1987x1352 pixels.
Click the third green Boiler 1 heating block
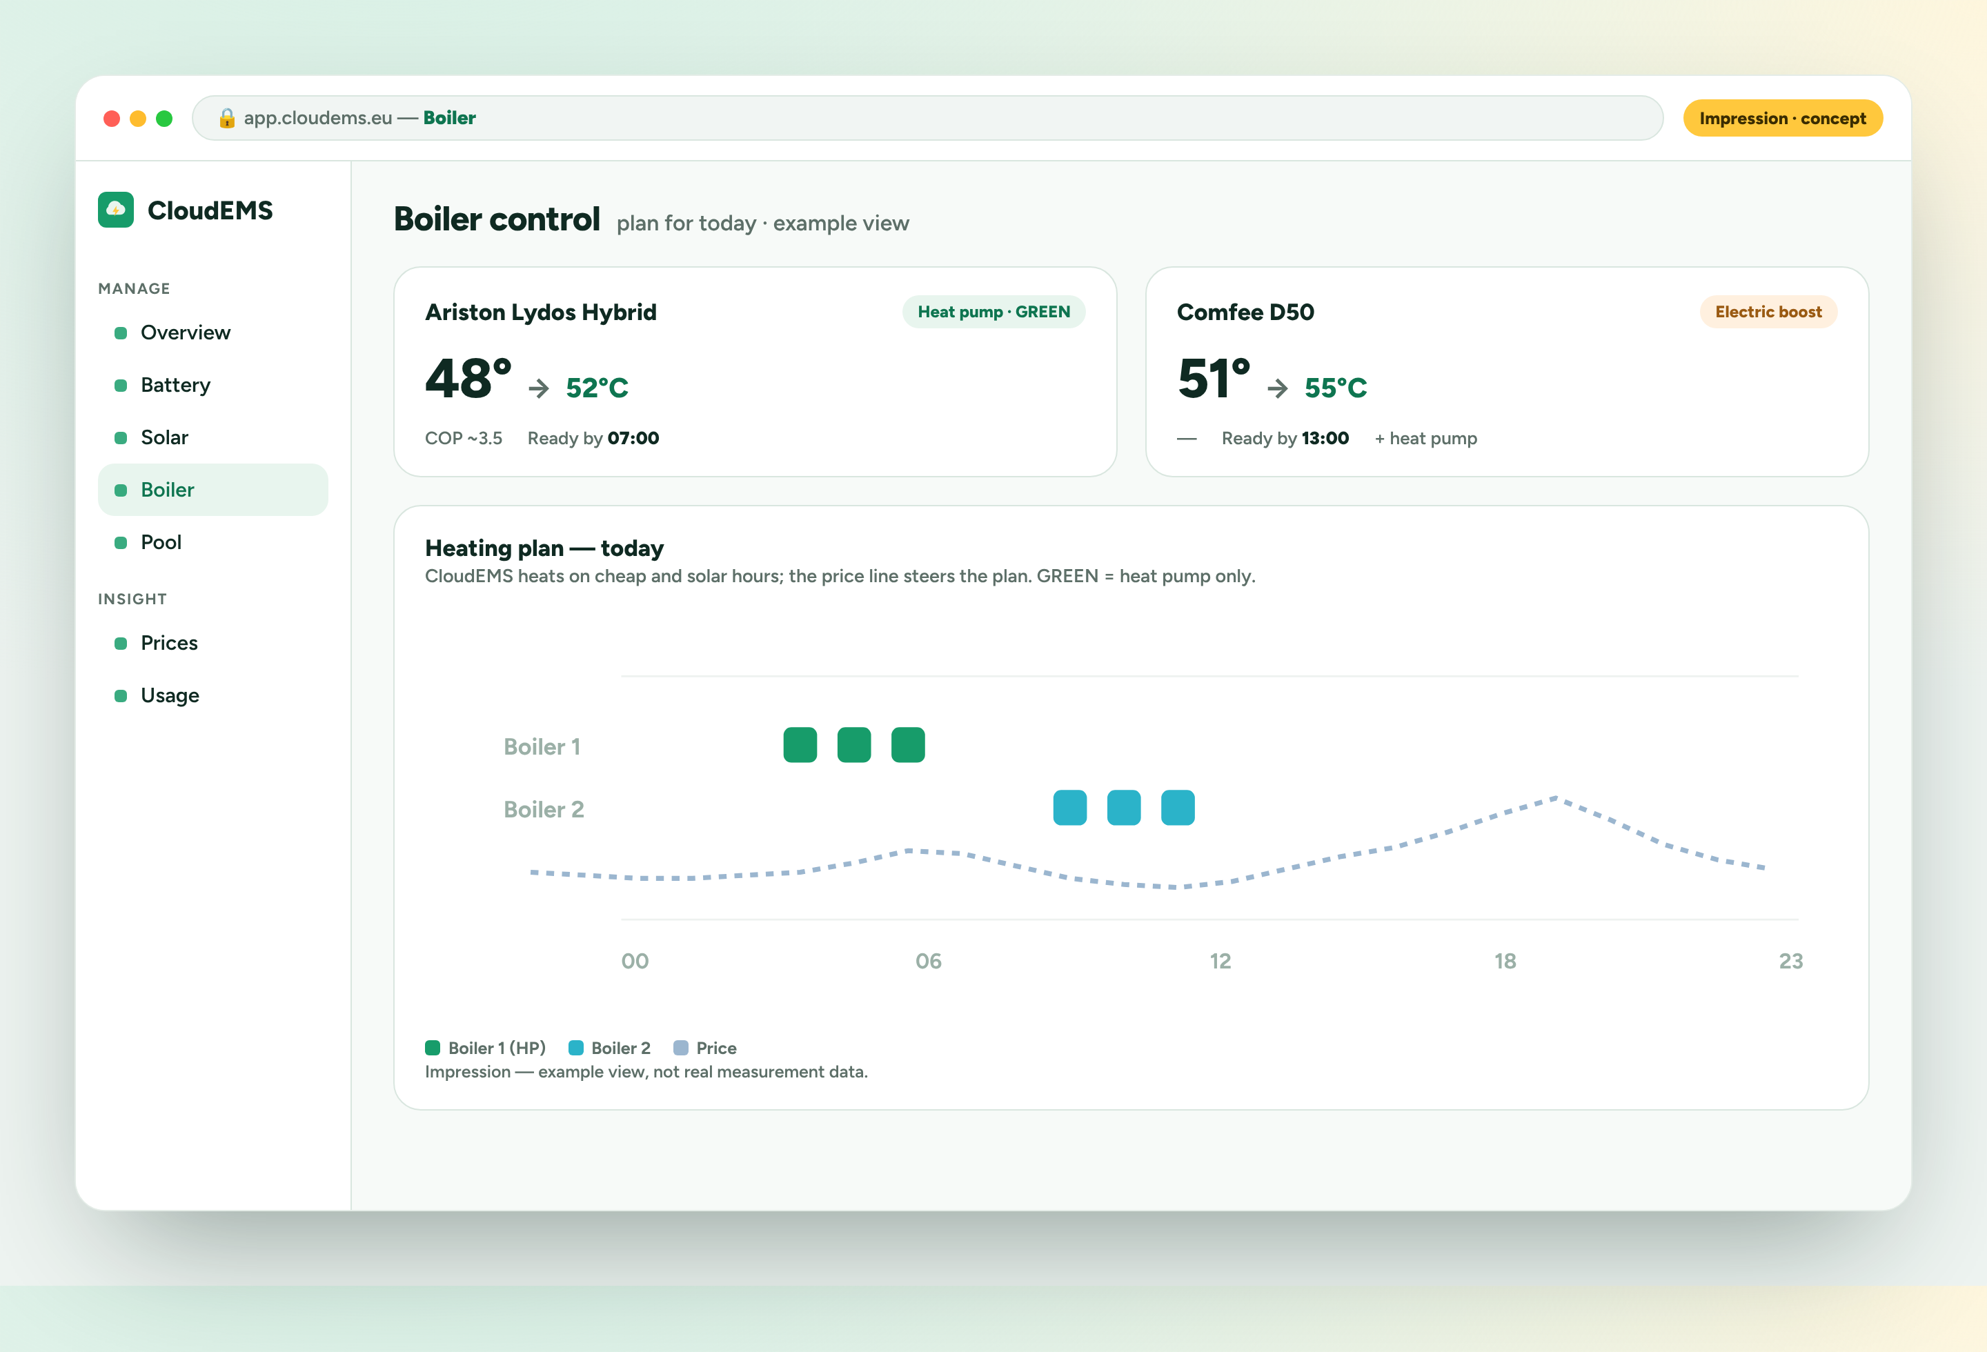(908, 744)
